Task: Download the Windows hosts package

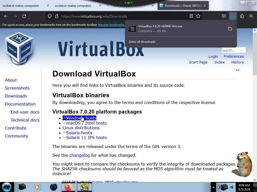Action: pyautogui.click(x=79, y=118)
